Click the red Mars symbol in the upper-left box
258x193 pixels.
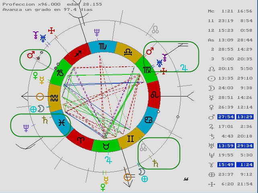coord(31,55)
